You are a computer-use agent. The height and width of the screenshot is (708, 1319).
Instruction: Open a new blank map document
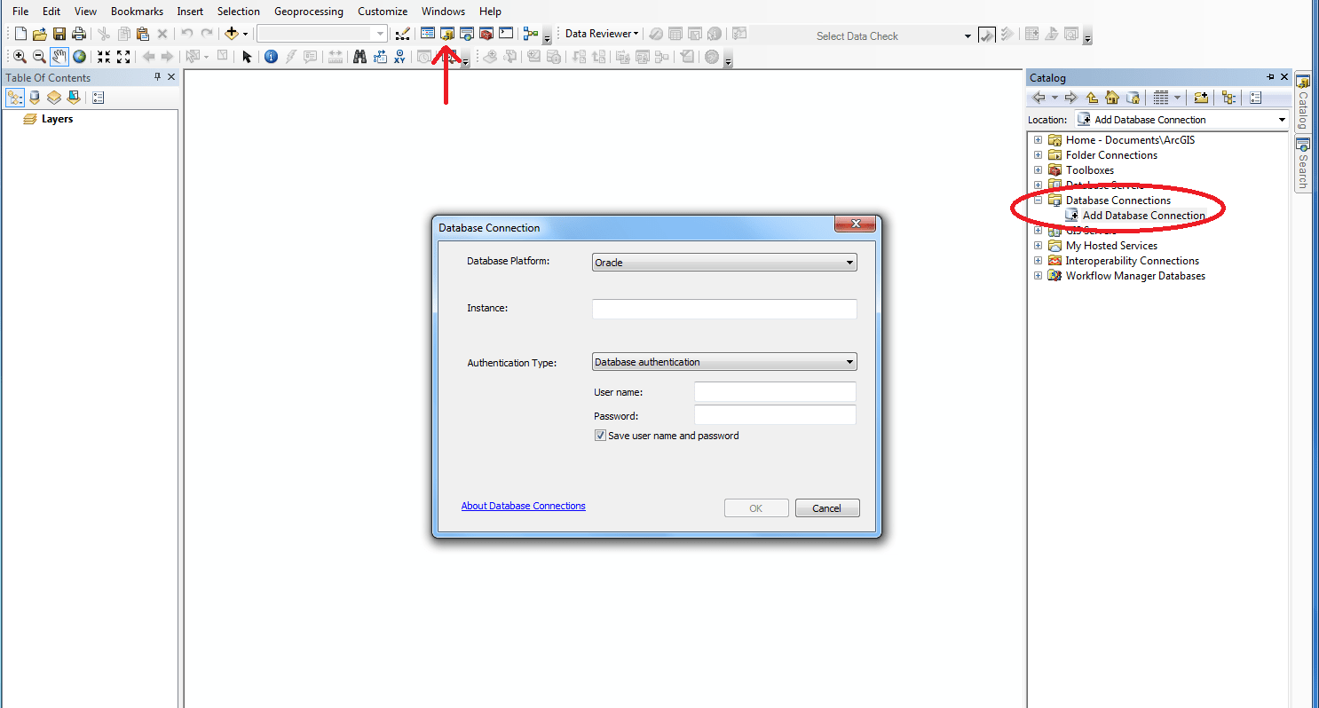pos(20,33)
